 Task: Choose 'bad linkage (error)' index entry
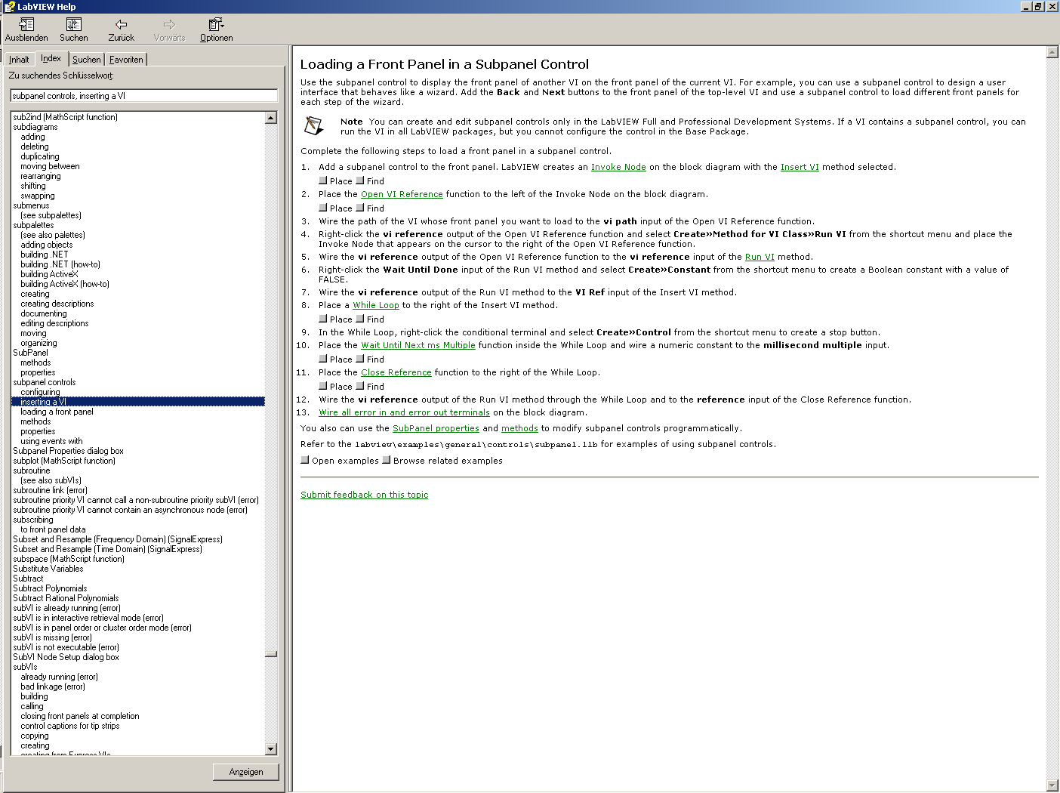tap(53, 687)
